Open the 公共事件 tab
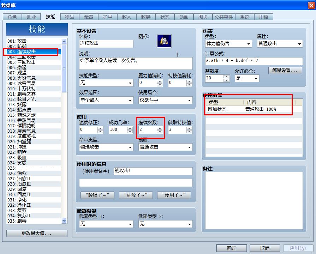The width and height of the screenshot is (316, 254). 224,17
